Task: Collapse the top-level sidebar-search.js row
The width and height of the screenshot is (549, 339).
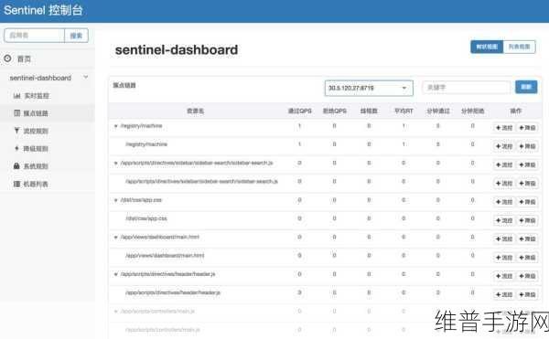Action: pyautogui.click(x=116, y=163)
